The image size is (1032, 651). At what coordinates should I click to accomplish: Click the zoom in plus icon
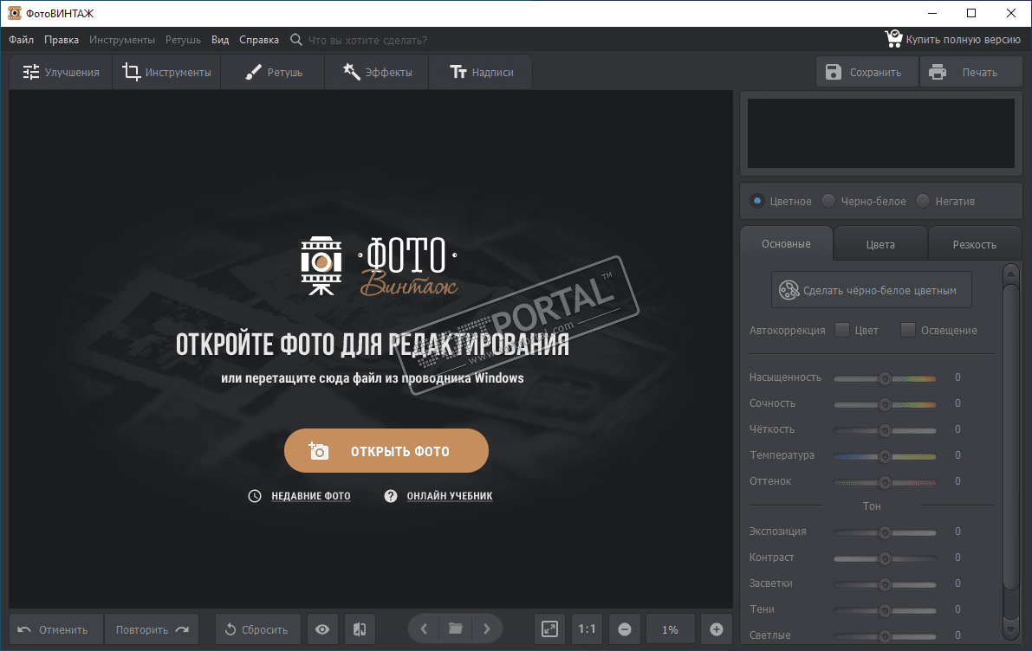click(x=716, y=629)
